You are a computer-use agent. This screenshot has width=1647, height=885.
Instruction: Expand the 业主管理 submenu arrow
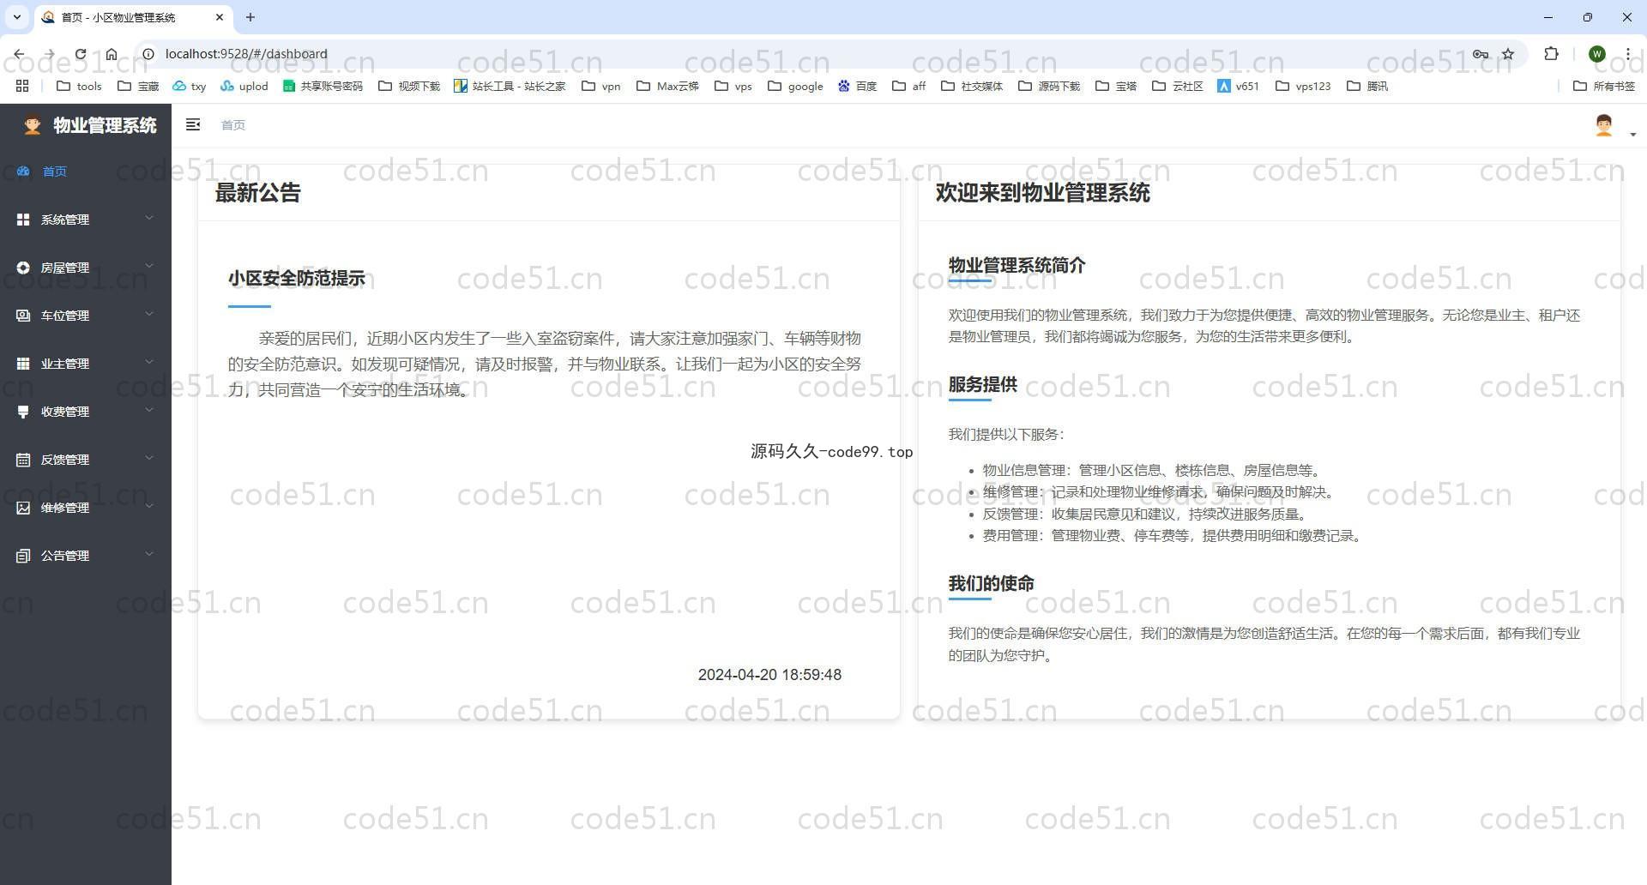pos(149,363)
